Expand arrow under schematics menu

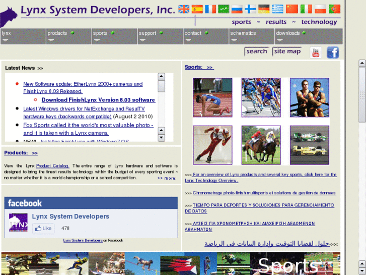coord(234,40)
